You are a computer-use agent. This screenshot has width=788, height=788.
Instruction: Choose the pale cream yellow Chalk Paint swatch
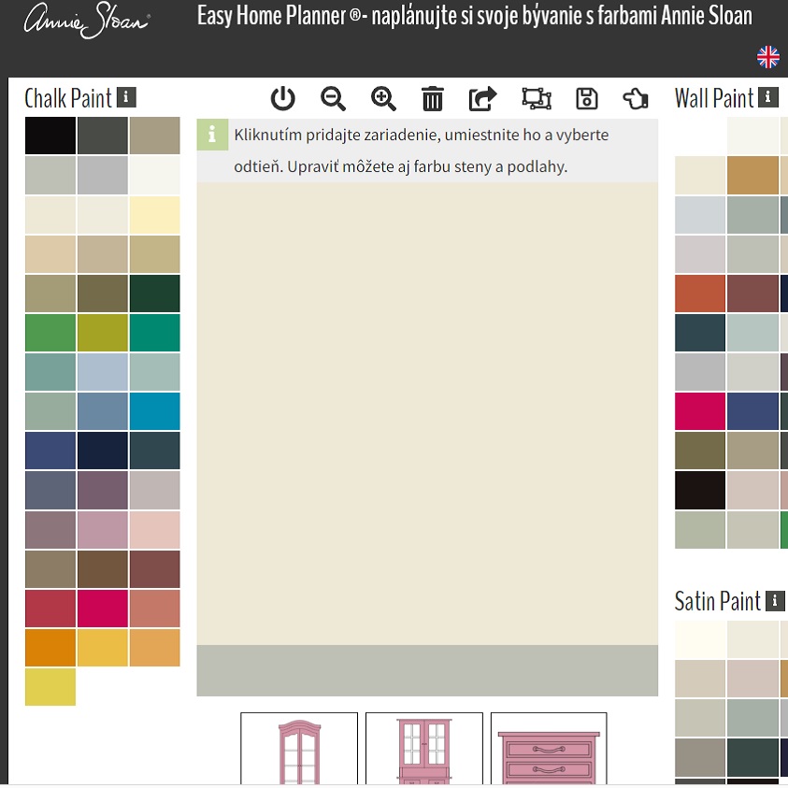(155, 215)
